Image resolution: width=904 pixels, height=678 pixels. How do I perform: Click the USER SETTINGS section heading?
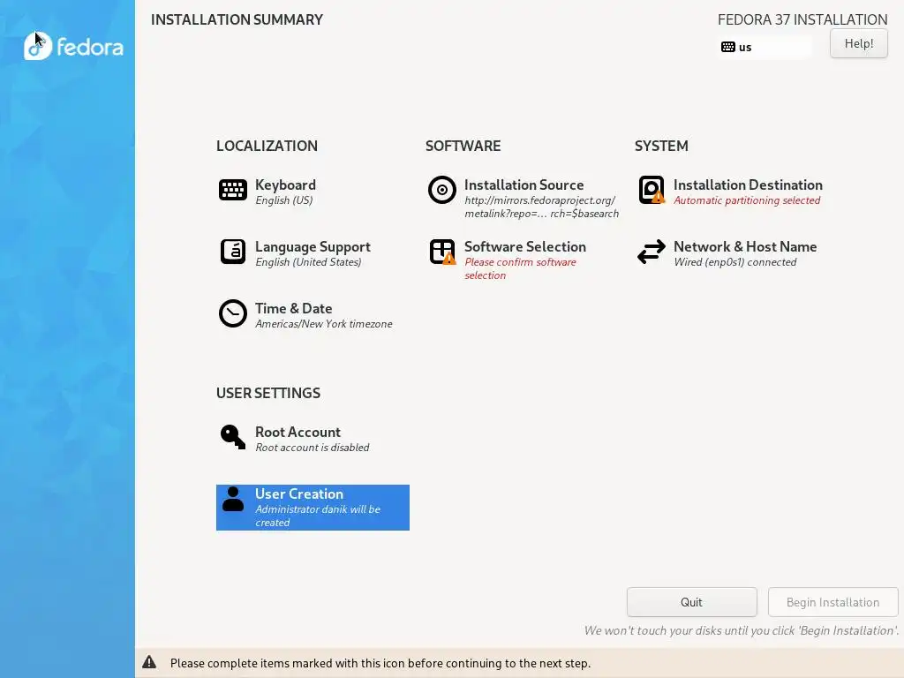268,393
